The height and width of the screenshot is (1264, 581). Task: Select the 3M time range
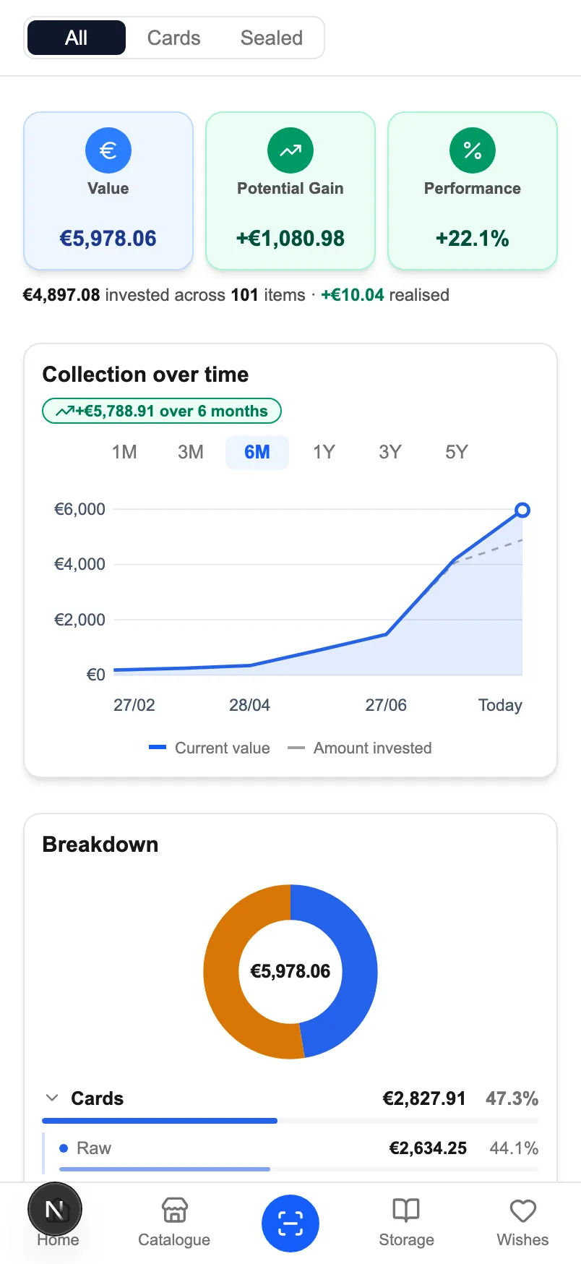(x=191, y=452)
